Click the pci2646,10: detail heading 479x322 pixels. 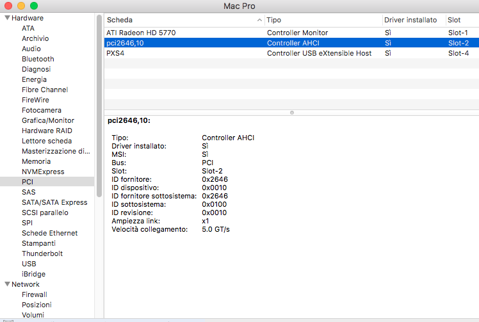(129, 121)
